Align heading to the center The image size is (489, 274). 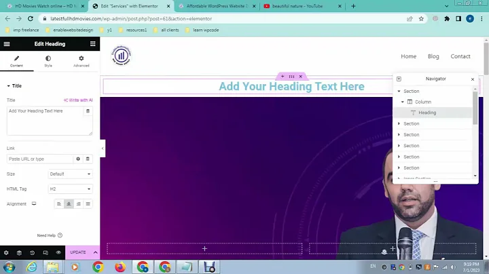[69, 204]
